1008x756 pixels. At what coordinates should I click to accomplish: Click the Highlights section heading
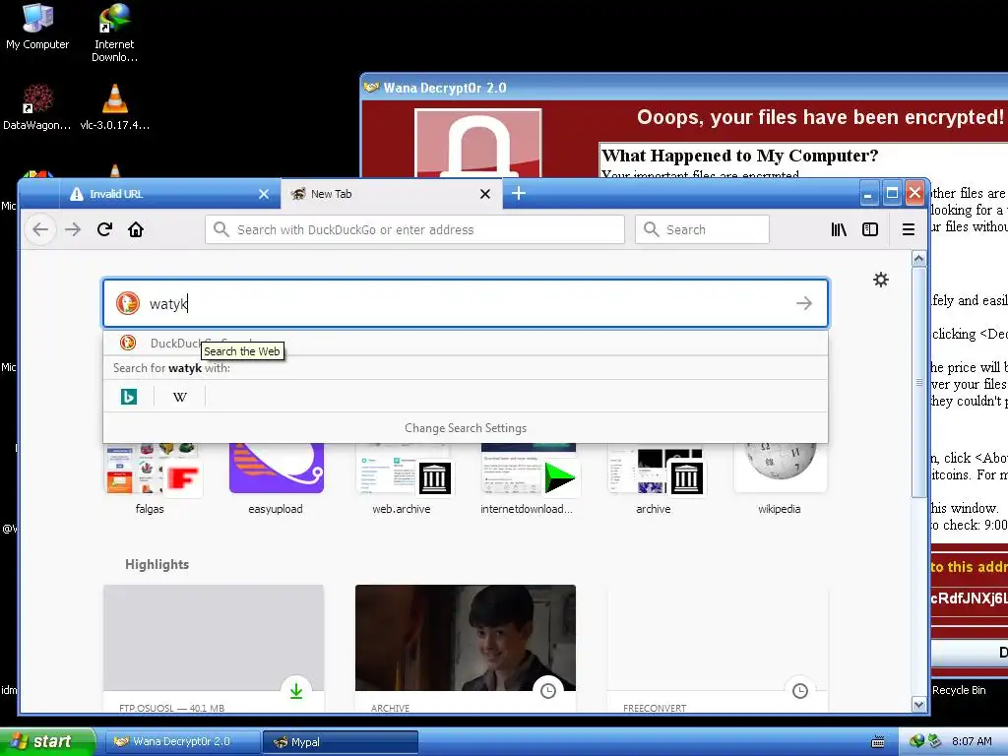tap(157, 564)
